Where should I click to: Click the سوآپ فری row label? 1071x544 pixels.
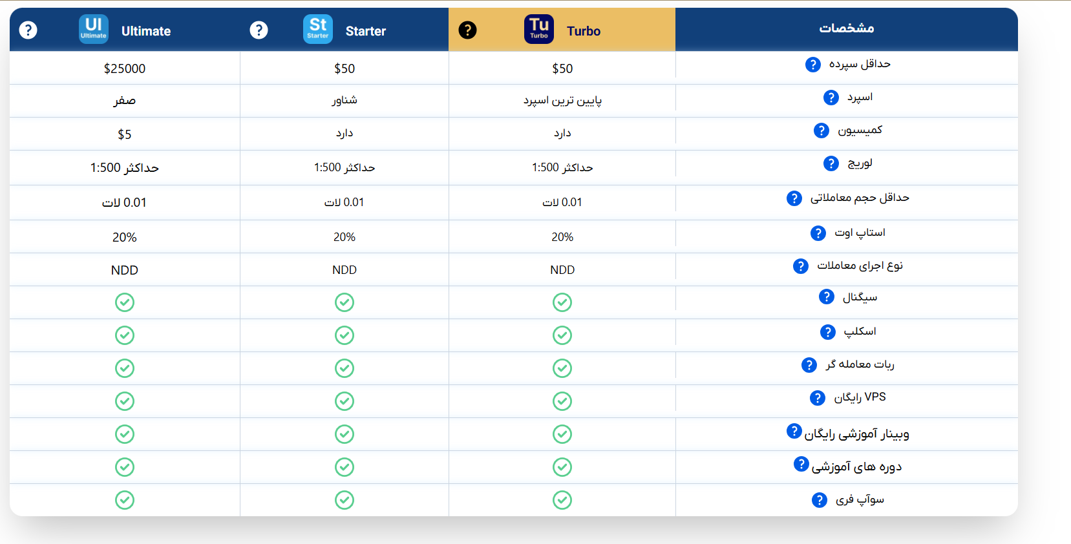tap(860, 500)
